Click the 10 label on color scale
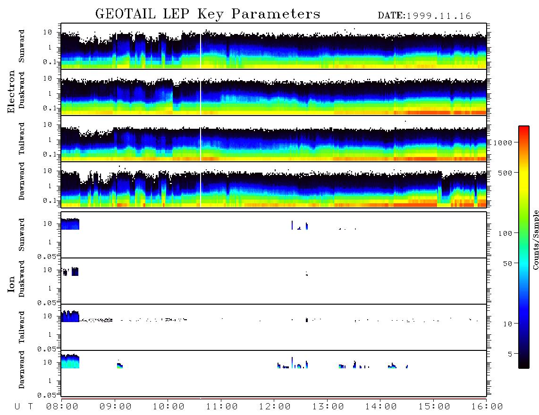The width and height of the screenshot is (539, 415). pyautogui.click(x=508, y=324)
